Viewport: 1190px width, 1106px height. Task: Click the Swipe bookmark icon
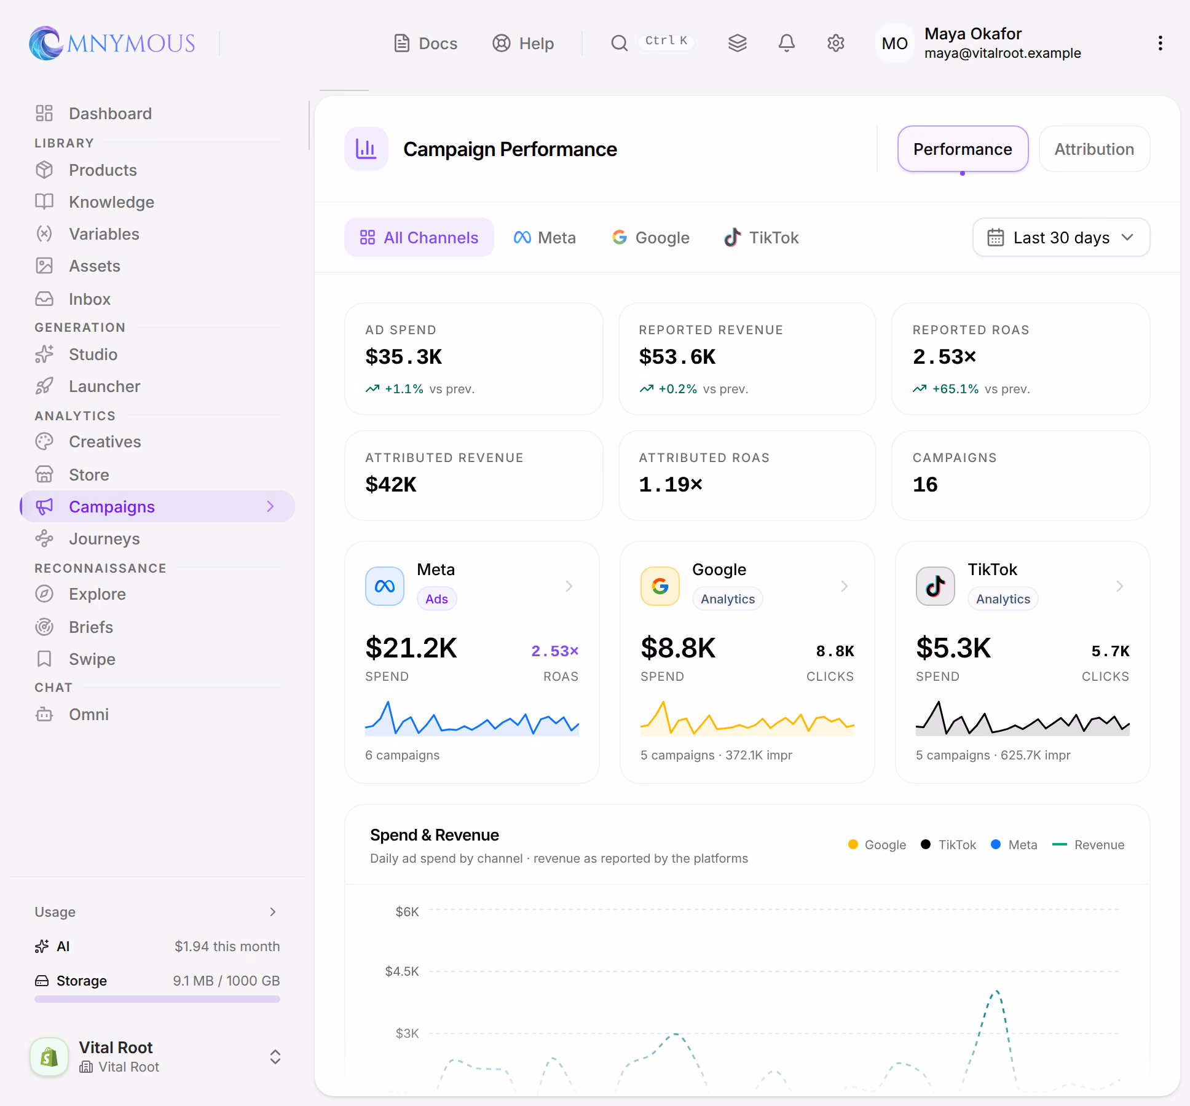pos(44,659)
